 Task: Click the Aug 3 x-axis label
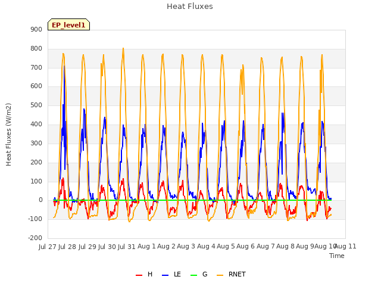tap(186, 246)
